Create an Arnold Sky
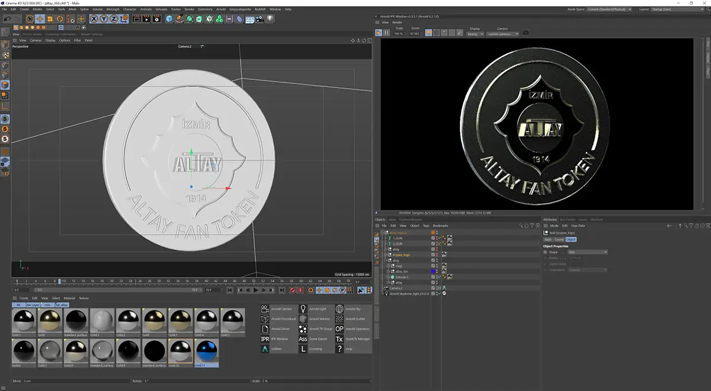The height and width of the screenshot is (391, 711). point(354,309)
